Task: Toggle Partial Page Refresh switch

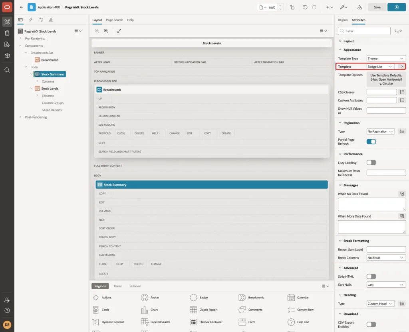Action: [x=371, y=142]
